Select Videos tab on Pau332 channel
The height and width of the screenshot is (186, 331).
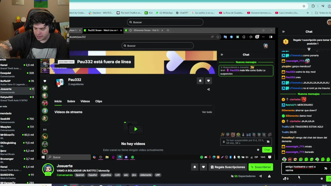85,101
